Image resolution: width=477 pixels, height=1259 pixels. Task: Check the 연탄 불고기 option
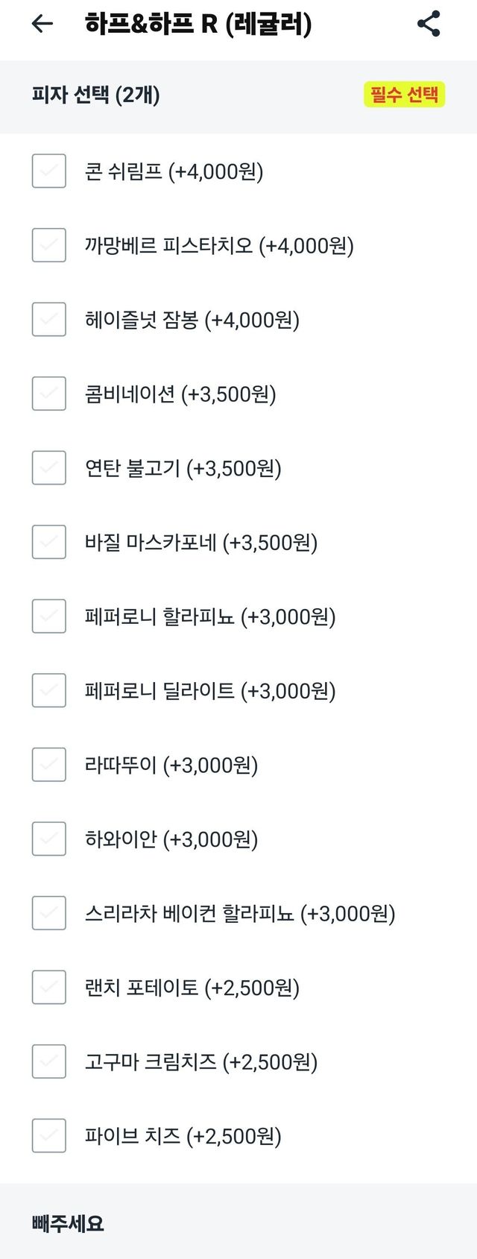pos(49,468)
